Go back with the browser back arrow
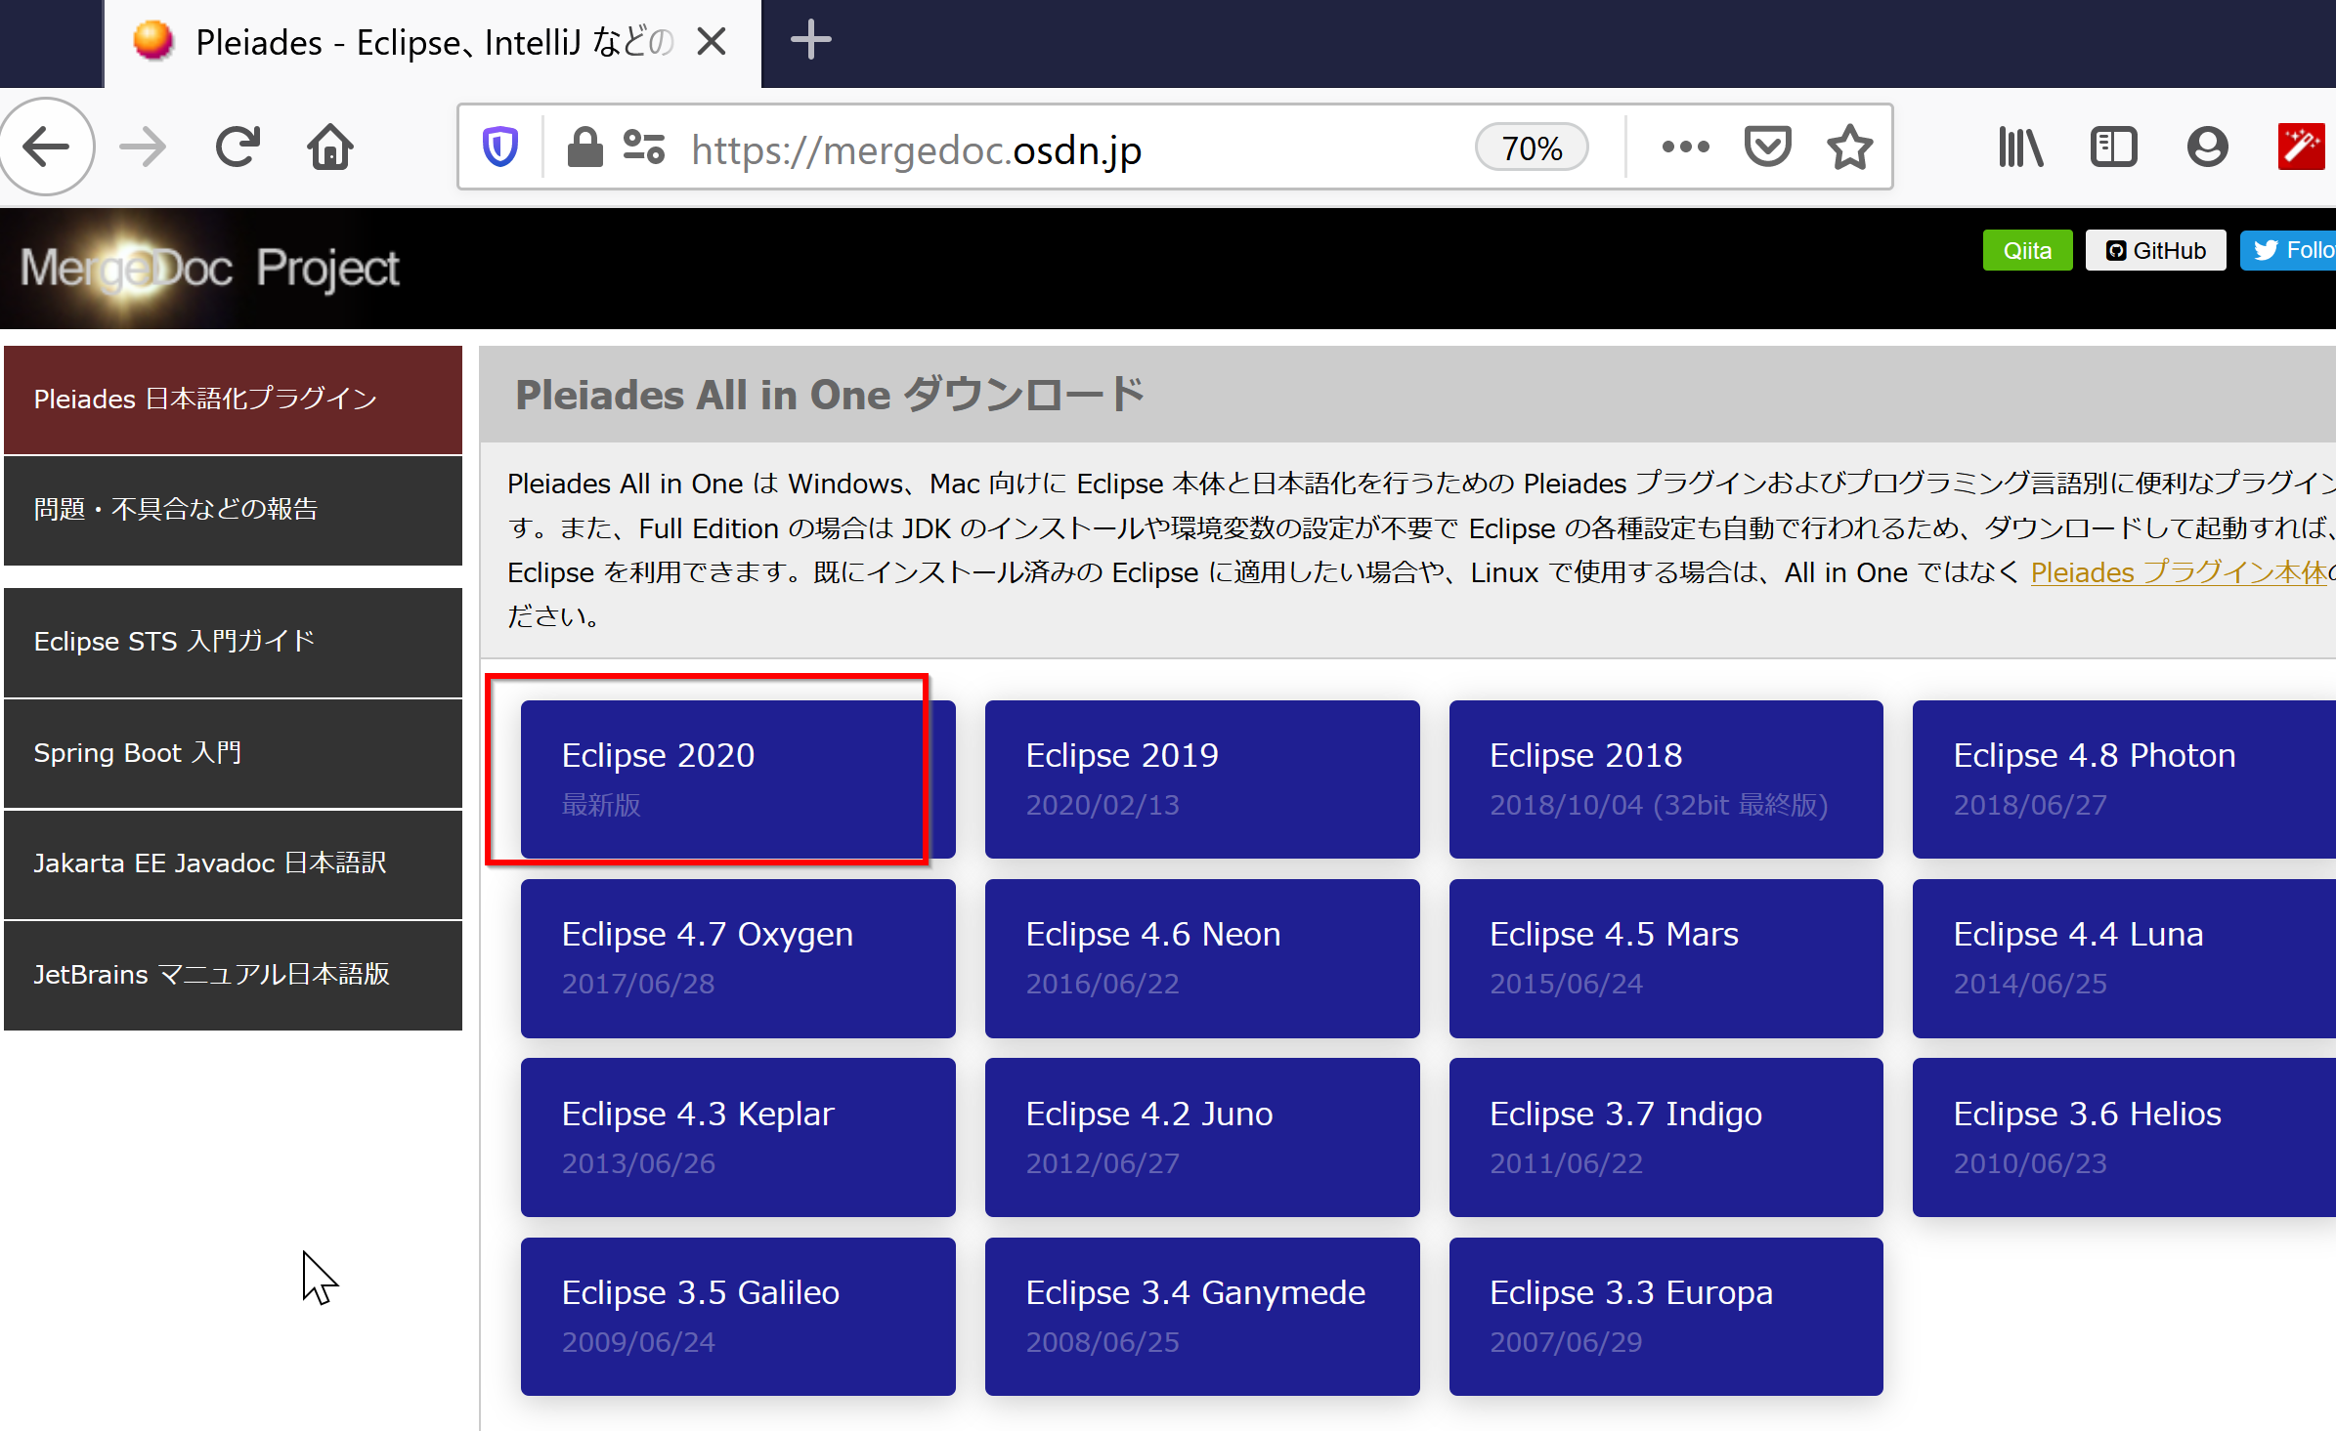Image resolution: width=2336 pixels, height=1431 pixels. 46,147
